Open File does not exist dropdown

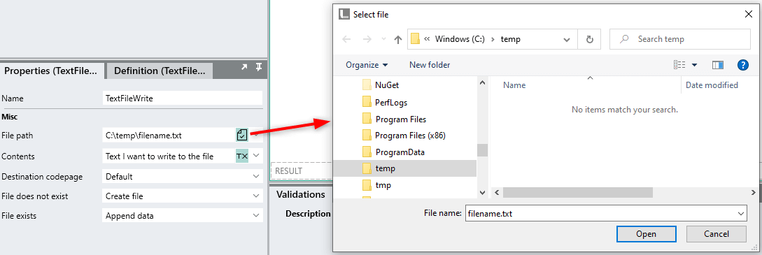(257, 196)
